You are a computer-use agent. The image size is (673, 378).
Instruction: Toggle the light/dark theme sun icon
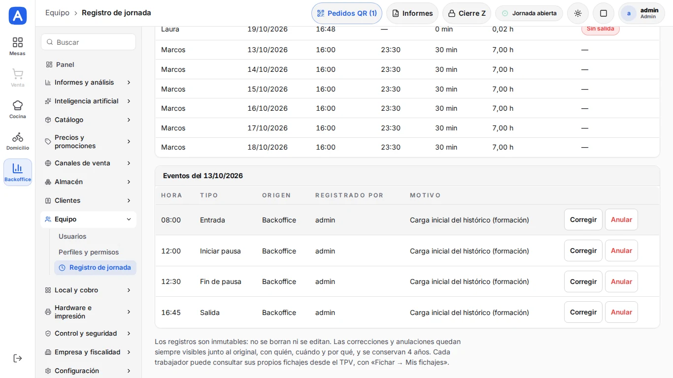(x=578, y=13)
